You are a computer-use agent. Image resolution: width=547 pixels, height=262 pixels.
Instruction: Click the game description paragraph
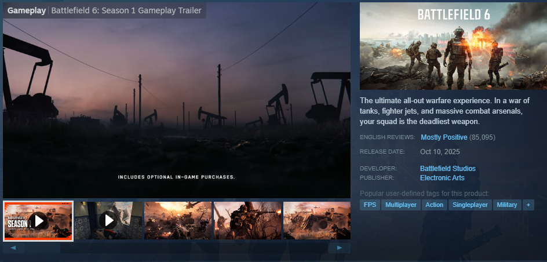[x=445, y=111]
